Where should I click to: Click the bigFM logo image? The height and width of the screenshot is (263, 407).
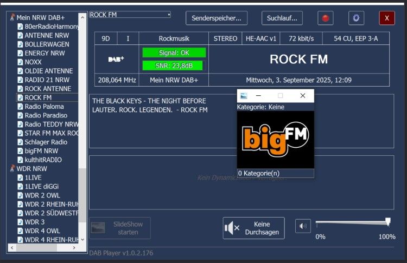tap(275, 140)
